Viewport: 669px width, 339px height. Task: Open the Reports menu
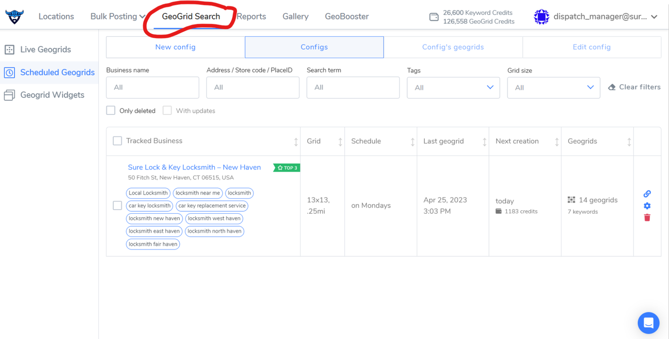pyautogui.click(x=251, y=16)
